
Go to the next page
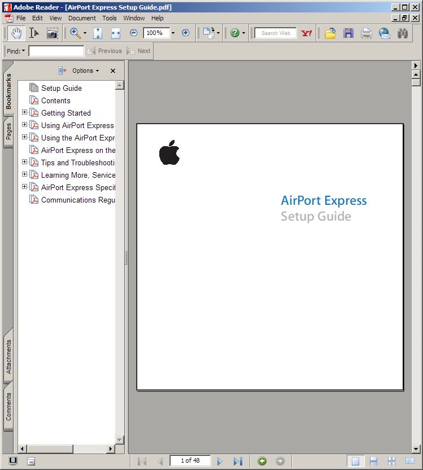pyautogui.click(x=220, y=461)
